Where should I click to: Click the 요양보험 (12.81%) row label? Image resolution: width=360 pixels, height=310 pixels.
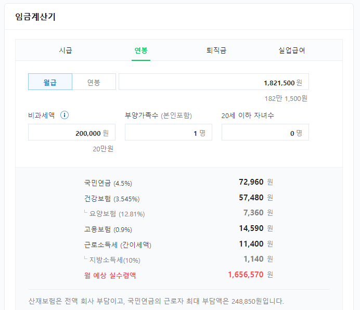click(117, 214)
